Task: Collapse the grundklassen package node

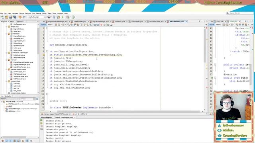Action: [x=6, y=34]
